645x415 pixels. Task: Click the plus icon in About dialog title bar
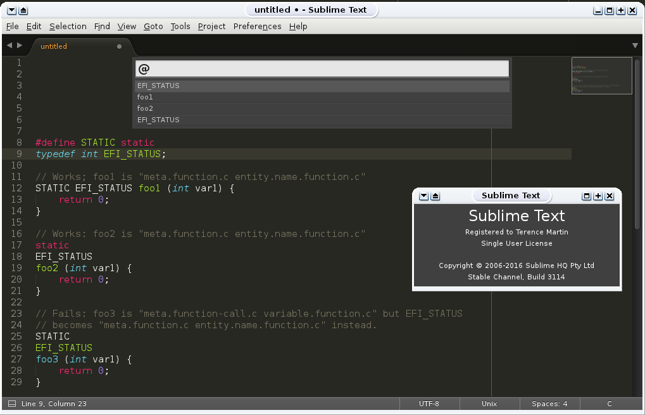[x=598, y=196]
